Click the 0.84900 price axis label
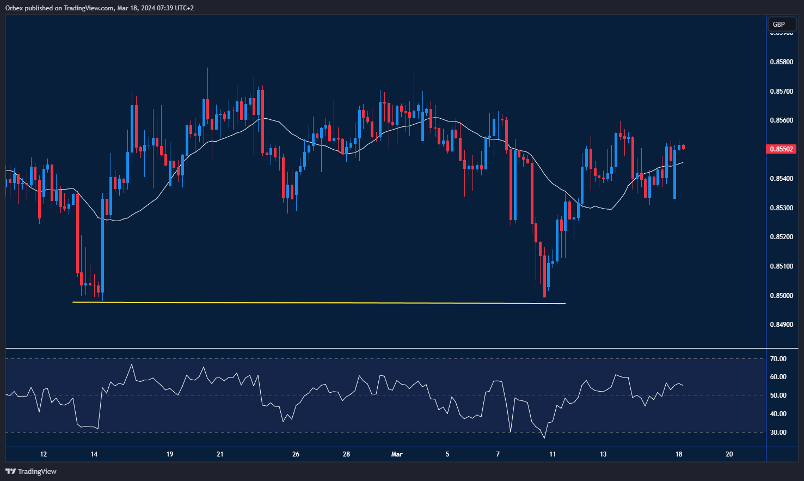Image resolution: width=804 pixels, height=481 pixels. (x=781, y=325)
